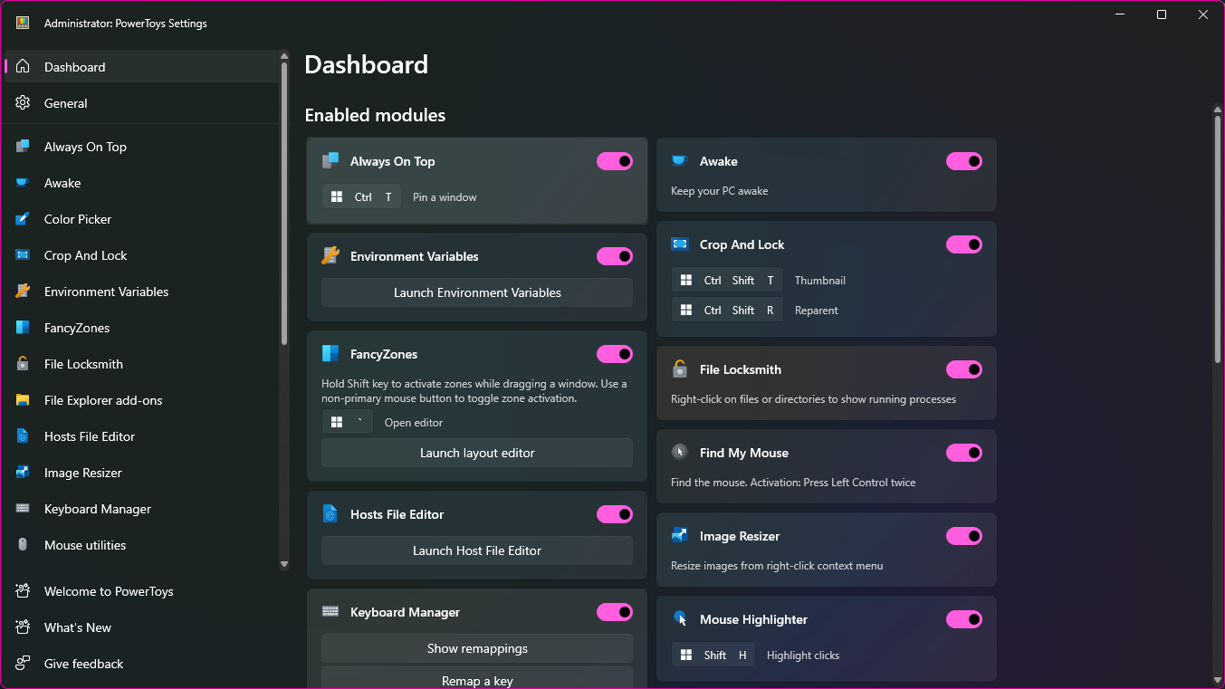This screenshot has height=689, width=1225.
Task: Click the Keyboard Manager card keyboard icon
Action: click(330, 612)
